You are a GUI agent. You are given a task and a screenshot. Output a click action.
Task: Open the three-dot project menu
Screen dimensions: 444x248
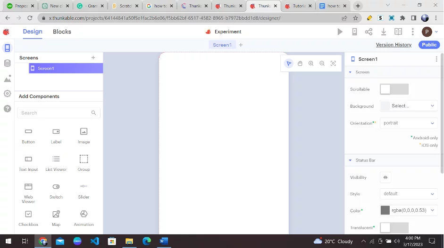click(x=412, y=32)
